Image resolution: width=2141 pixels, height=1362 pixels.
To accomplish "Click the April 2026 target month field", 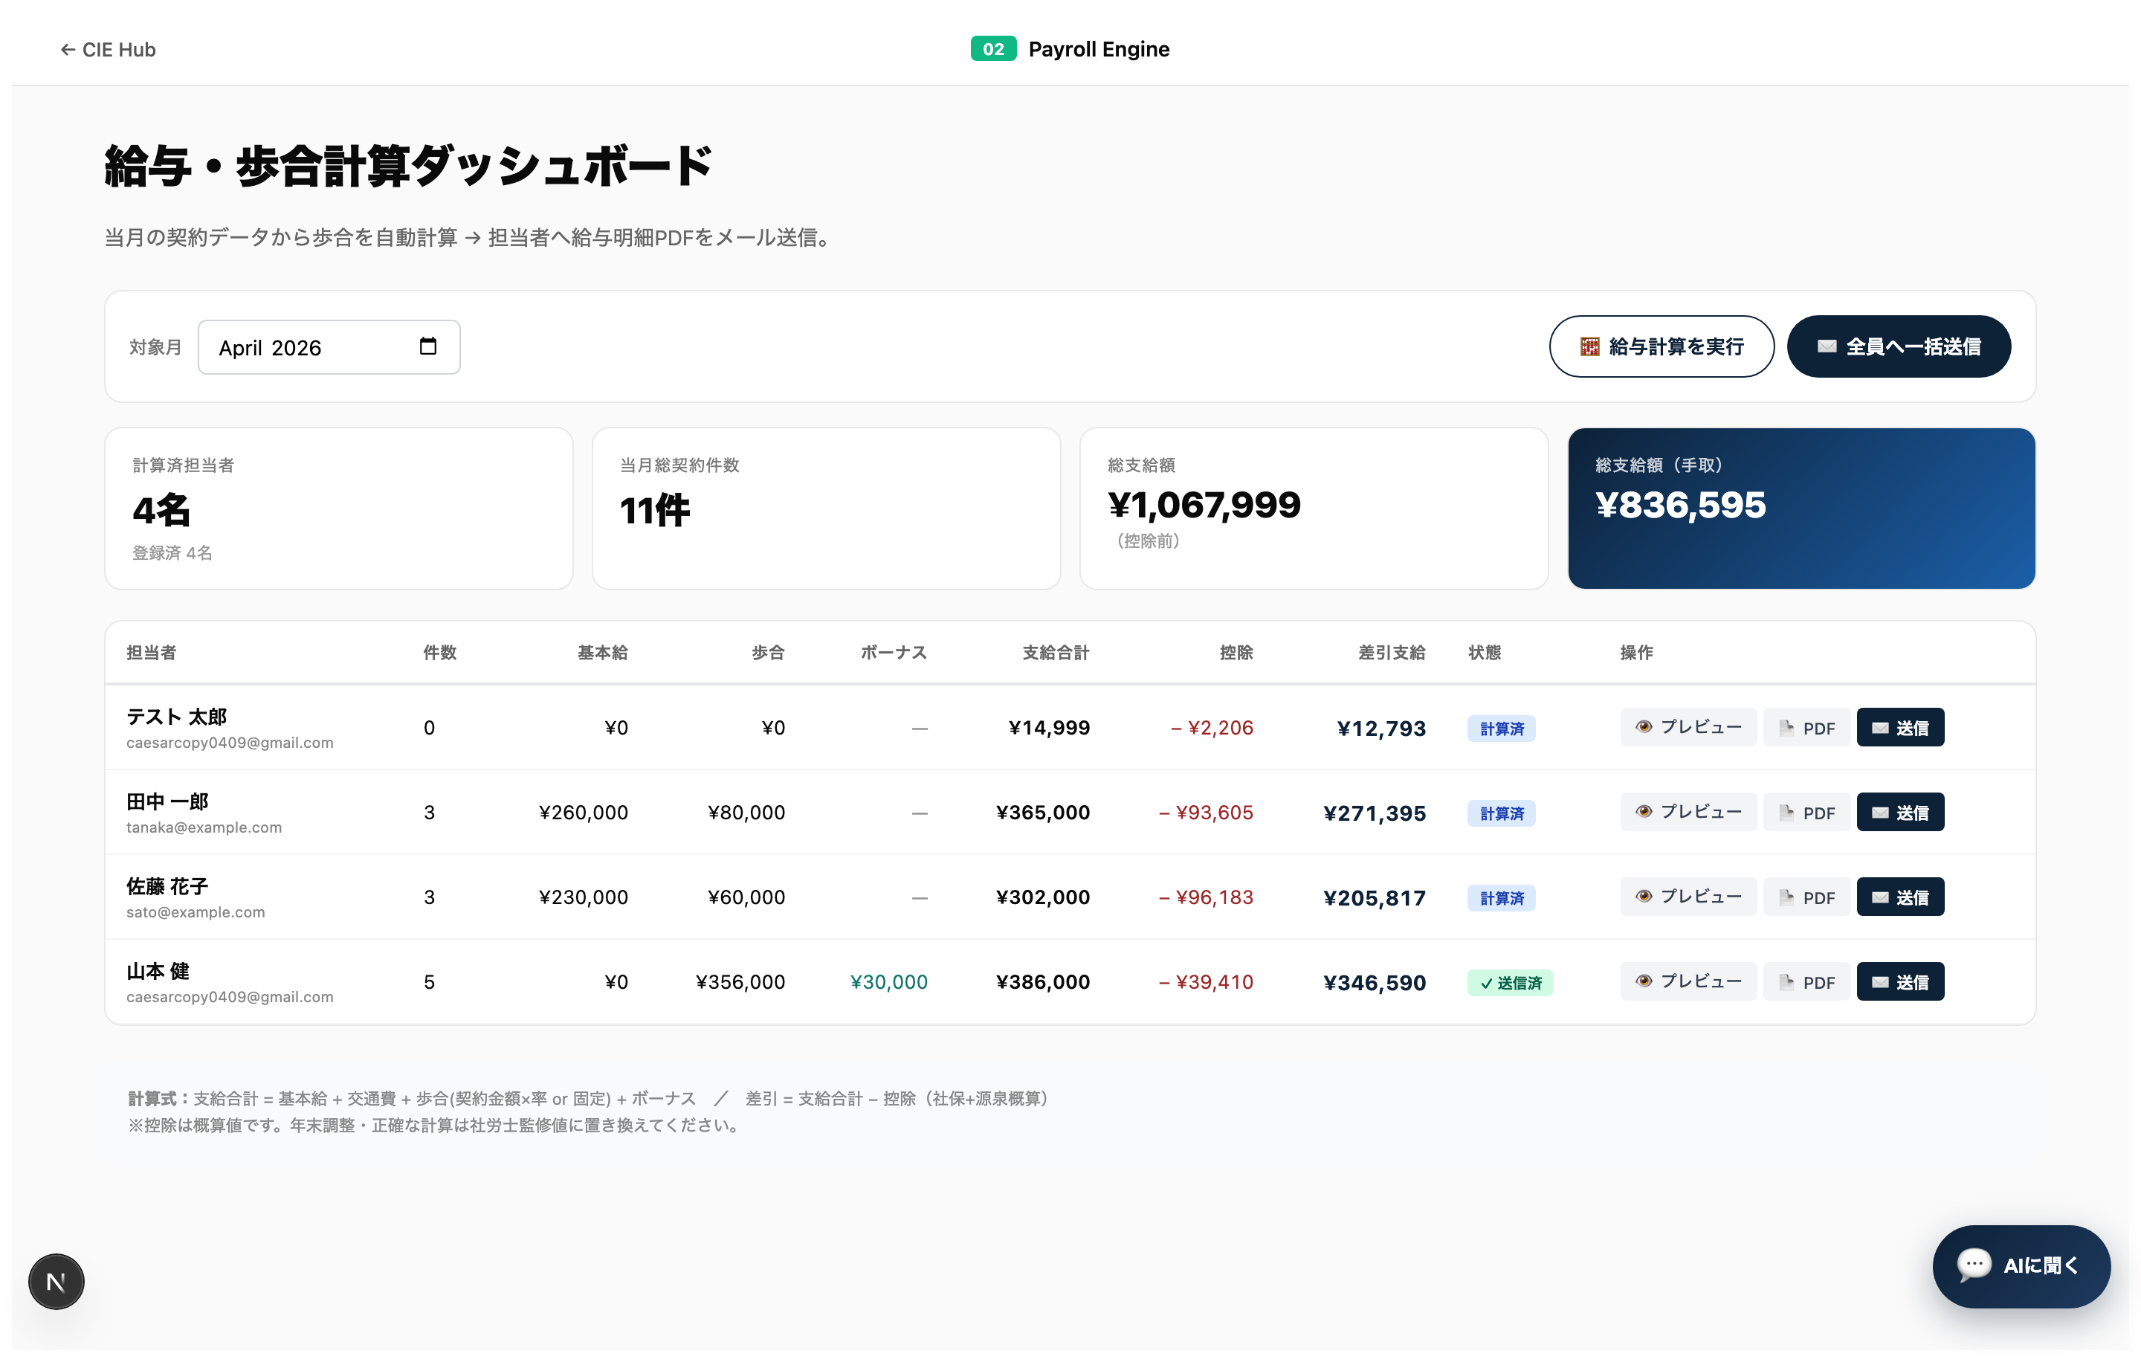I will [329, 348].
